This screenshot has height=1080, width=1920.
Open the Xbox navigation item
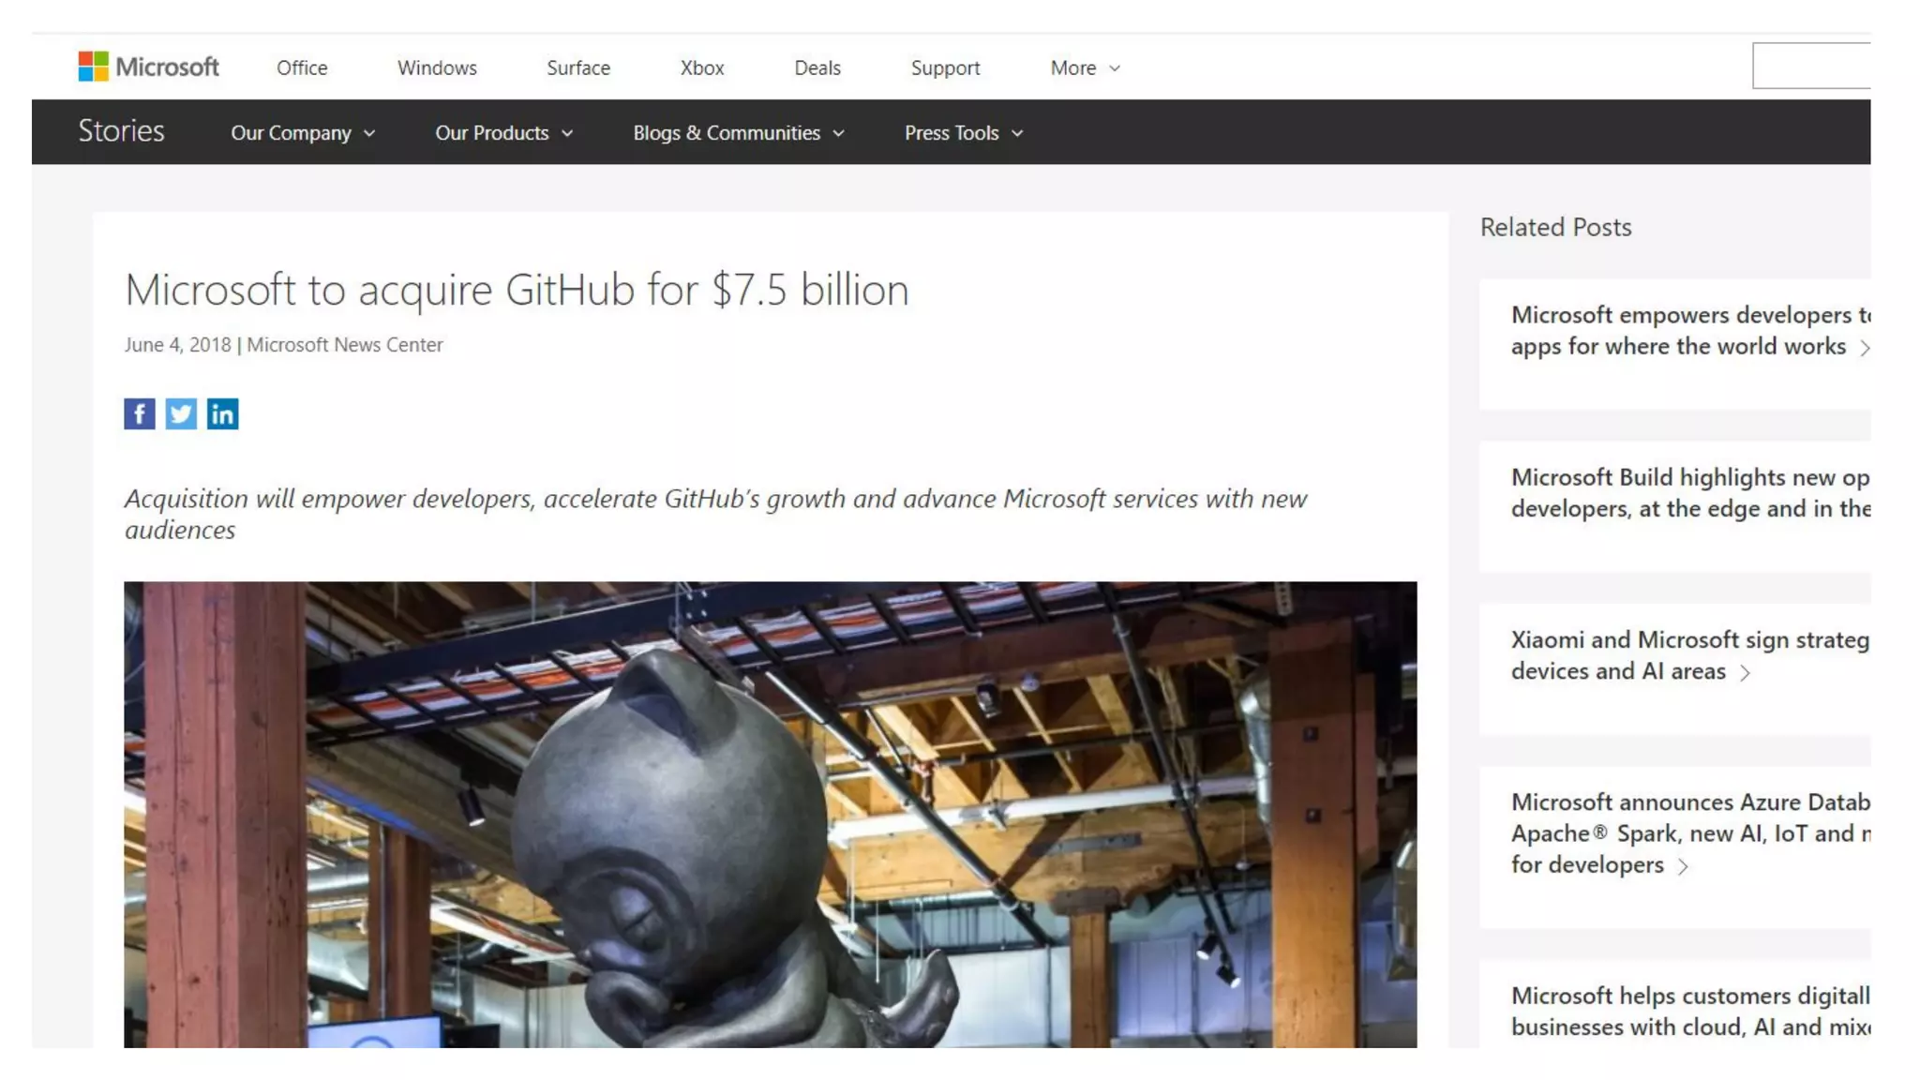701,67
